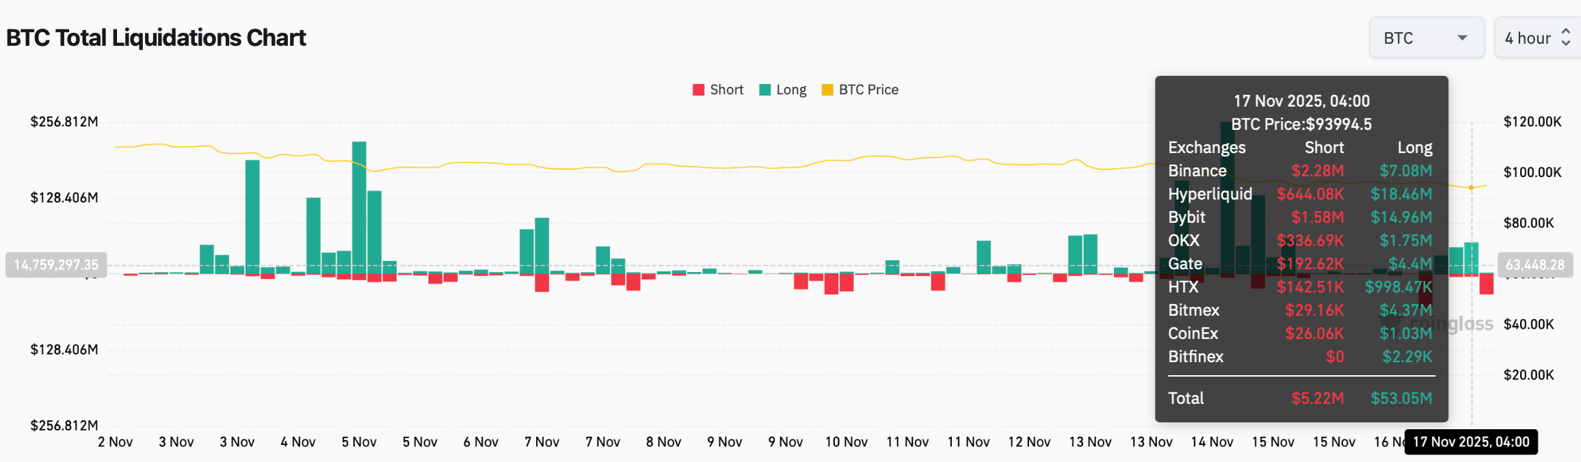The width and height of the screenshot is (1581, 462).
Task: Click the BTC Total Liquidations Chart title
Action: tap(155, 38)
